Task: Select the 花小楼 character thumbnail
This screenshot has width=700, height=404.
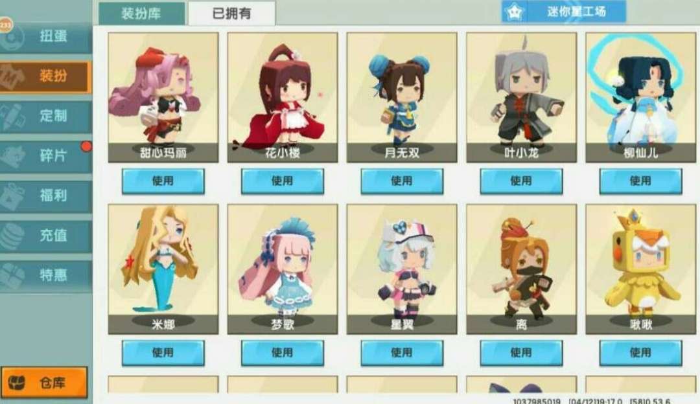Action: click(x=283, y=97)
